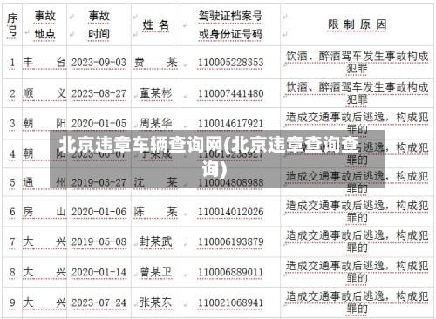Click the restriction reason in 封某武's row
This screenshot has height=319, width=436.
(x=358, y=241)
